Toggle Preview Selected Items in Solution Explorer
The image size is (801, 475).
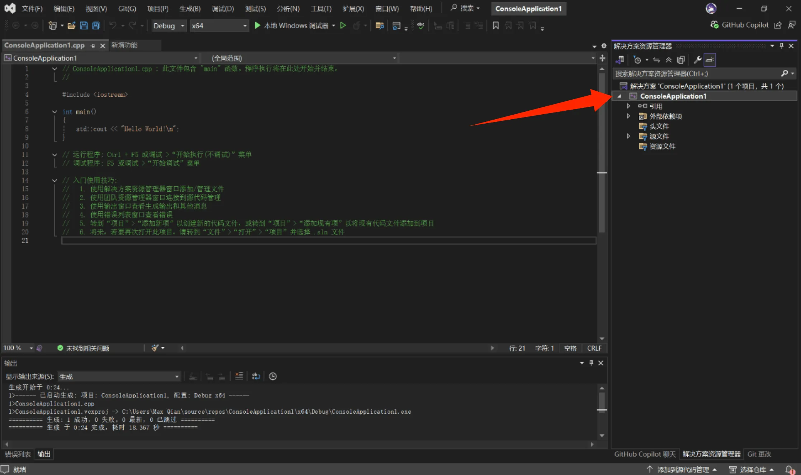[x=710, y=60]
